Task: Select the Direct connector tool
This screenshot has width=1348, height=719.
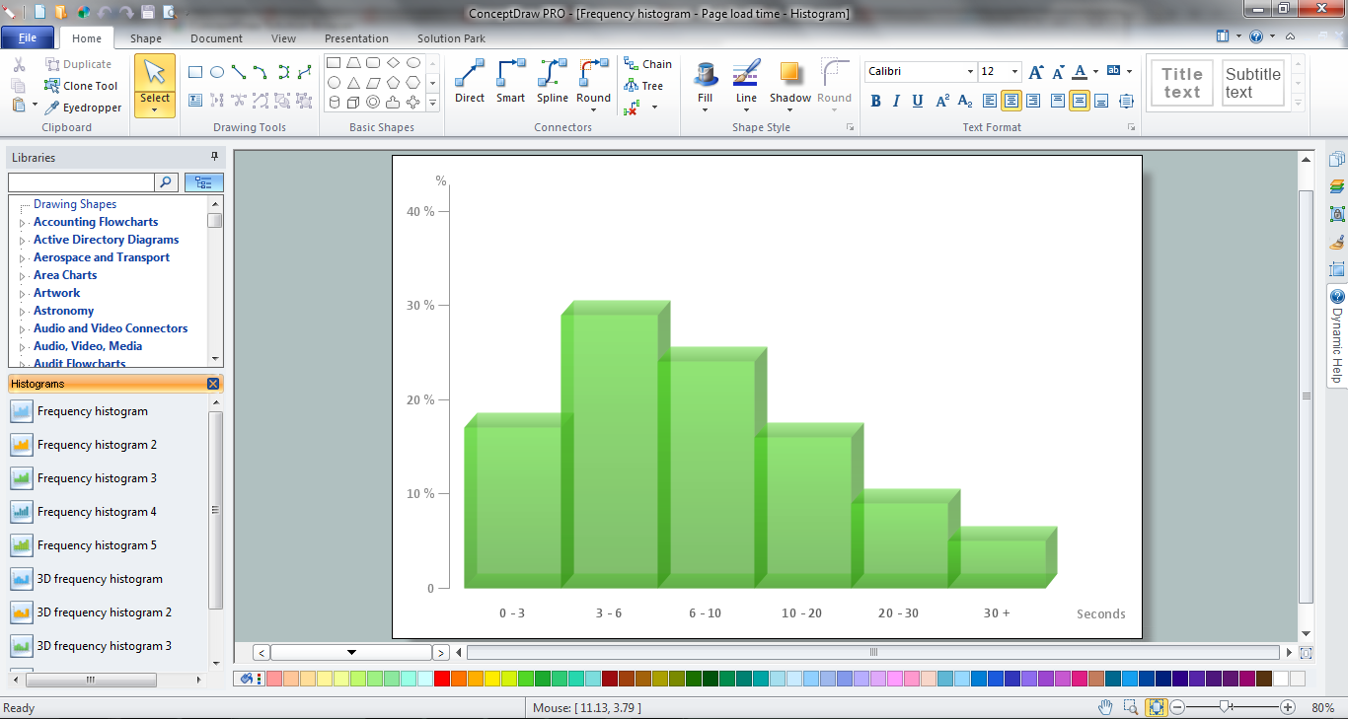Action: pos(470,81)
